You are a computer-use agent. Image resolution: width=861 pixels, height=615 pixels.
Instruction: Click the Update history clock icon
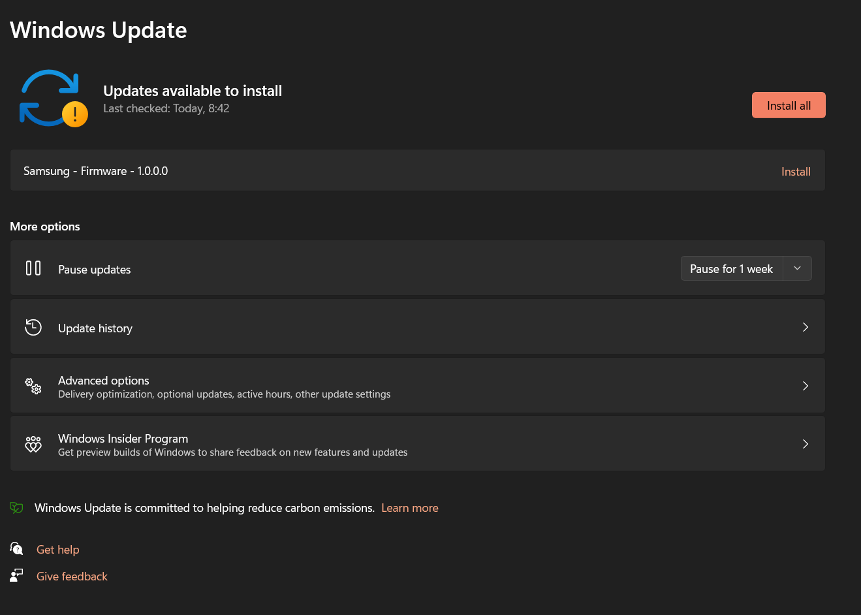[x=33, y=327]
